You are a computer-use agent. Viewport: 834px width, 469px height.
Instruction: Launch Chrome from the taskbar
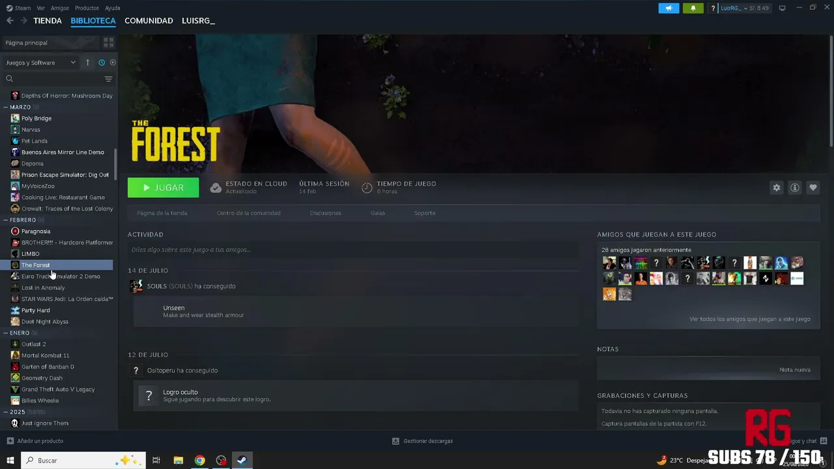(199, 460)
